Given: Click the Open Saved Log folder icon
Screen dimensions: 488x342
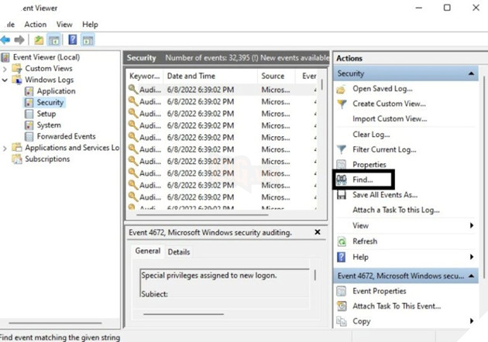Looking at the screenshot, I should 342,89.
